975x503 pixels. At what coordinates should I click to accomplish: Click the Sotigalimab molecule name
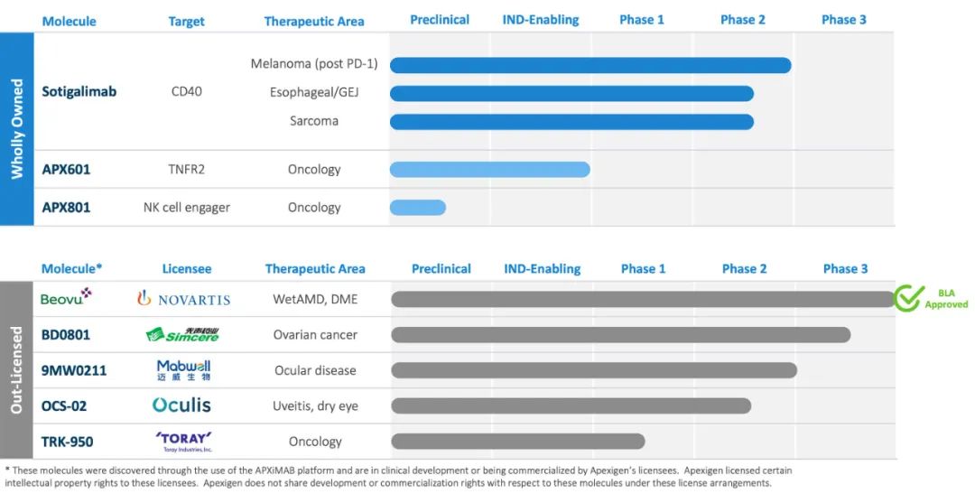pos(79,91)
